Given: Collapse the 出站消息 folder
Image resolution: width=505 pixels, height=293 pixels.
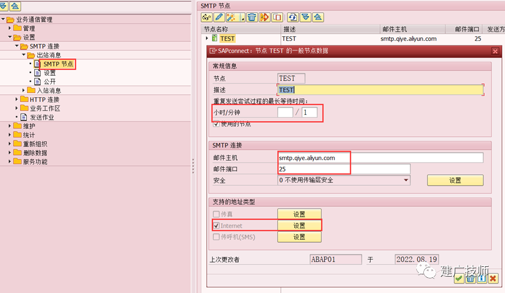Looking at the screenshot, I should point(23,55).
